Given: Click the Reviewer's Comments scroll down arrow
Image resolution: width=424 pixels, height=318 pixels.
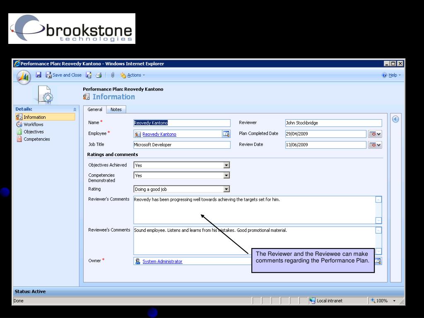Looking at the screenshot, I should tap(378, 220).
